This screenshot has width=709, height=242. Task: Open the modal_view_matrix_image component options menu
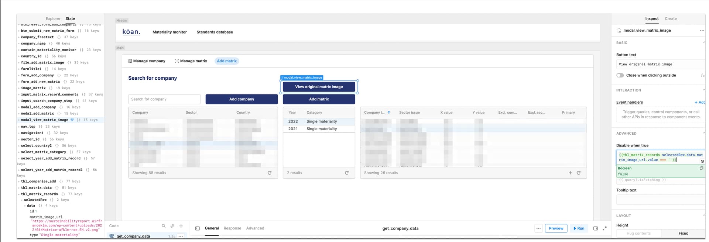point(702,30)
